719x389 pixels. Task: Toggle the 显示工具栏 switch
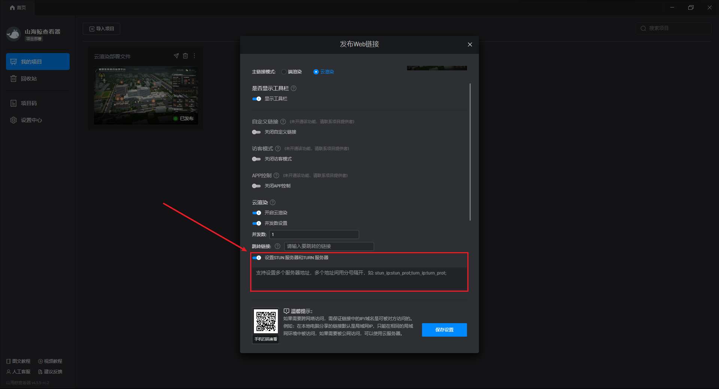pos(257,99)
